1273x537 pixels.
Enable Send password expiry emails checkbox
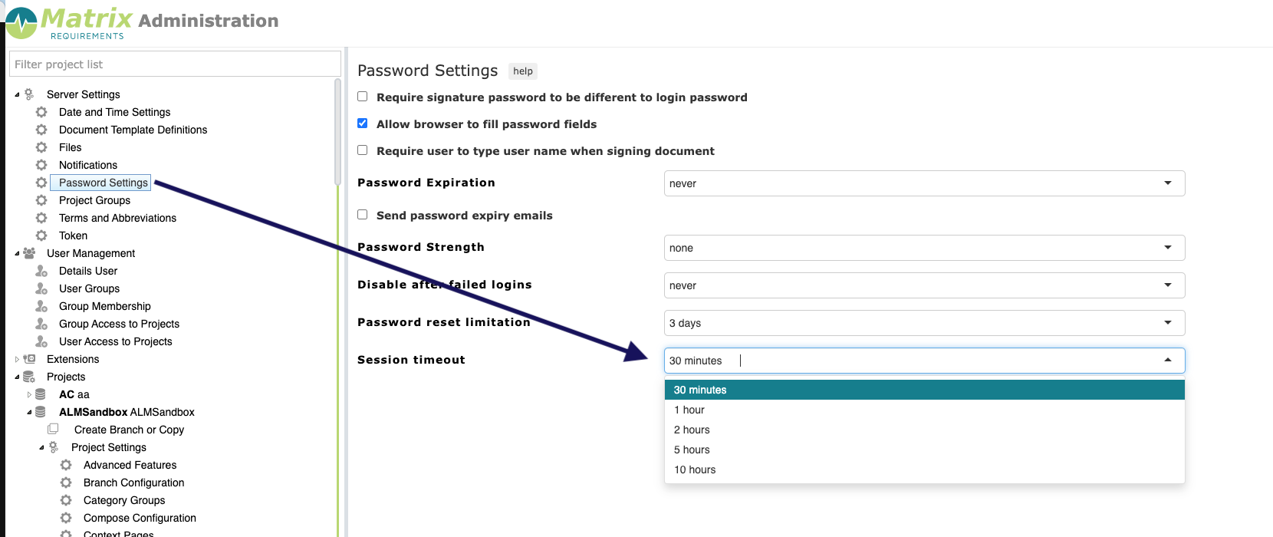coord(363,215)
